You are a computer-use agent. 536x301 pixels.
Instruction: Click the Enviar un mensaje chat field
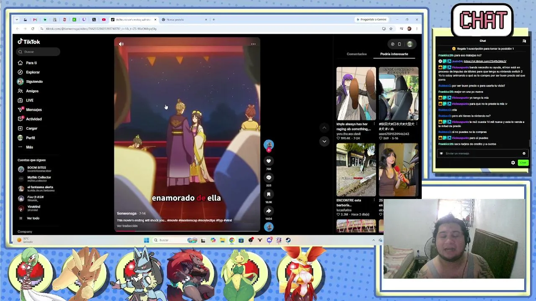pyautogui.click(x=482, y=153)
